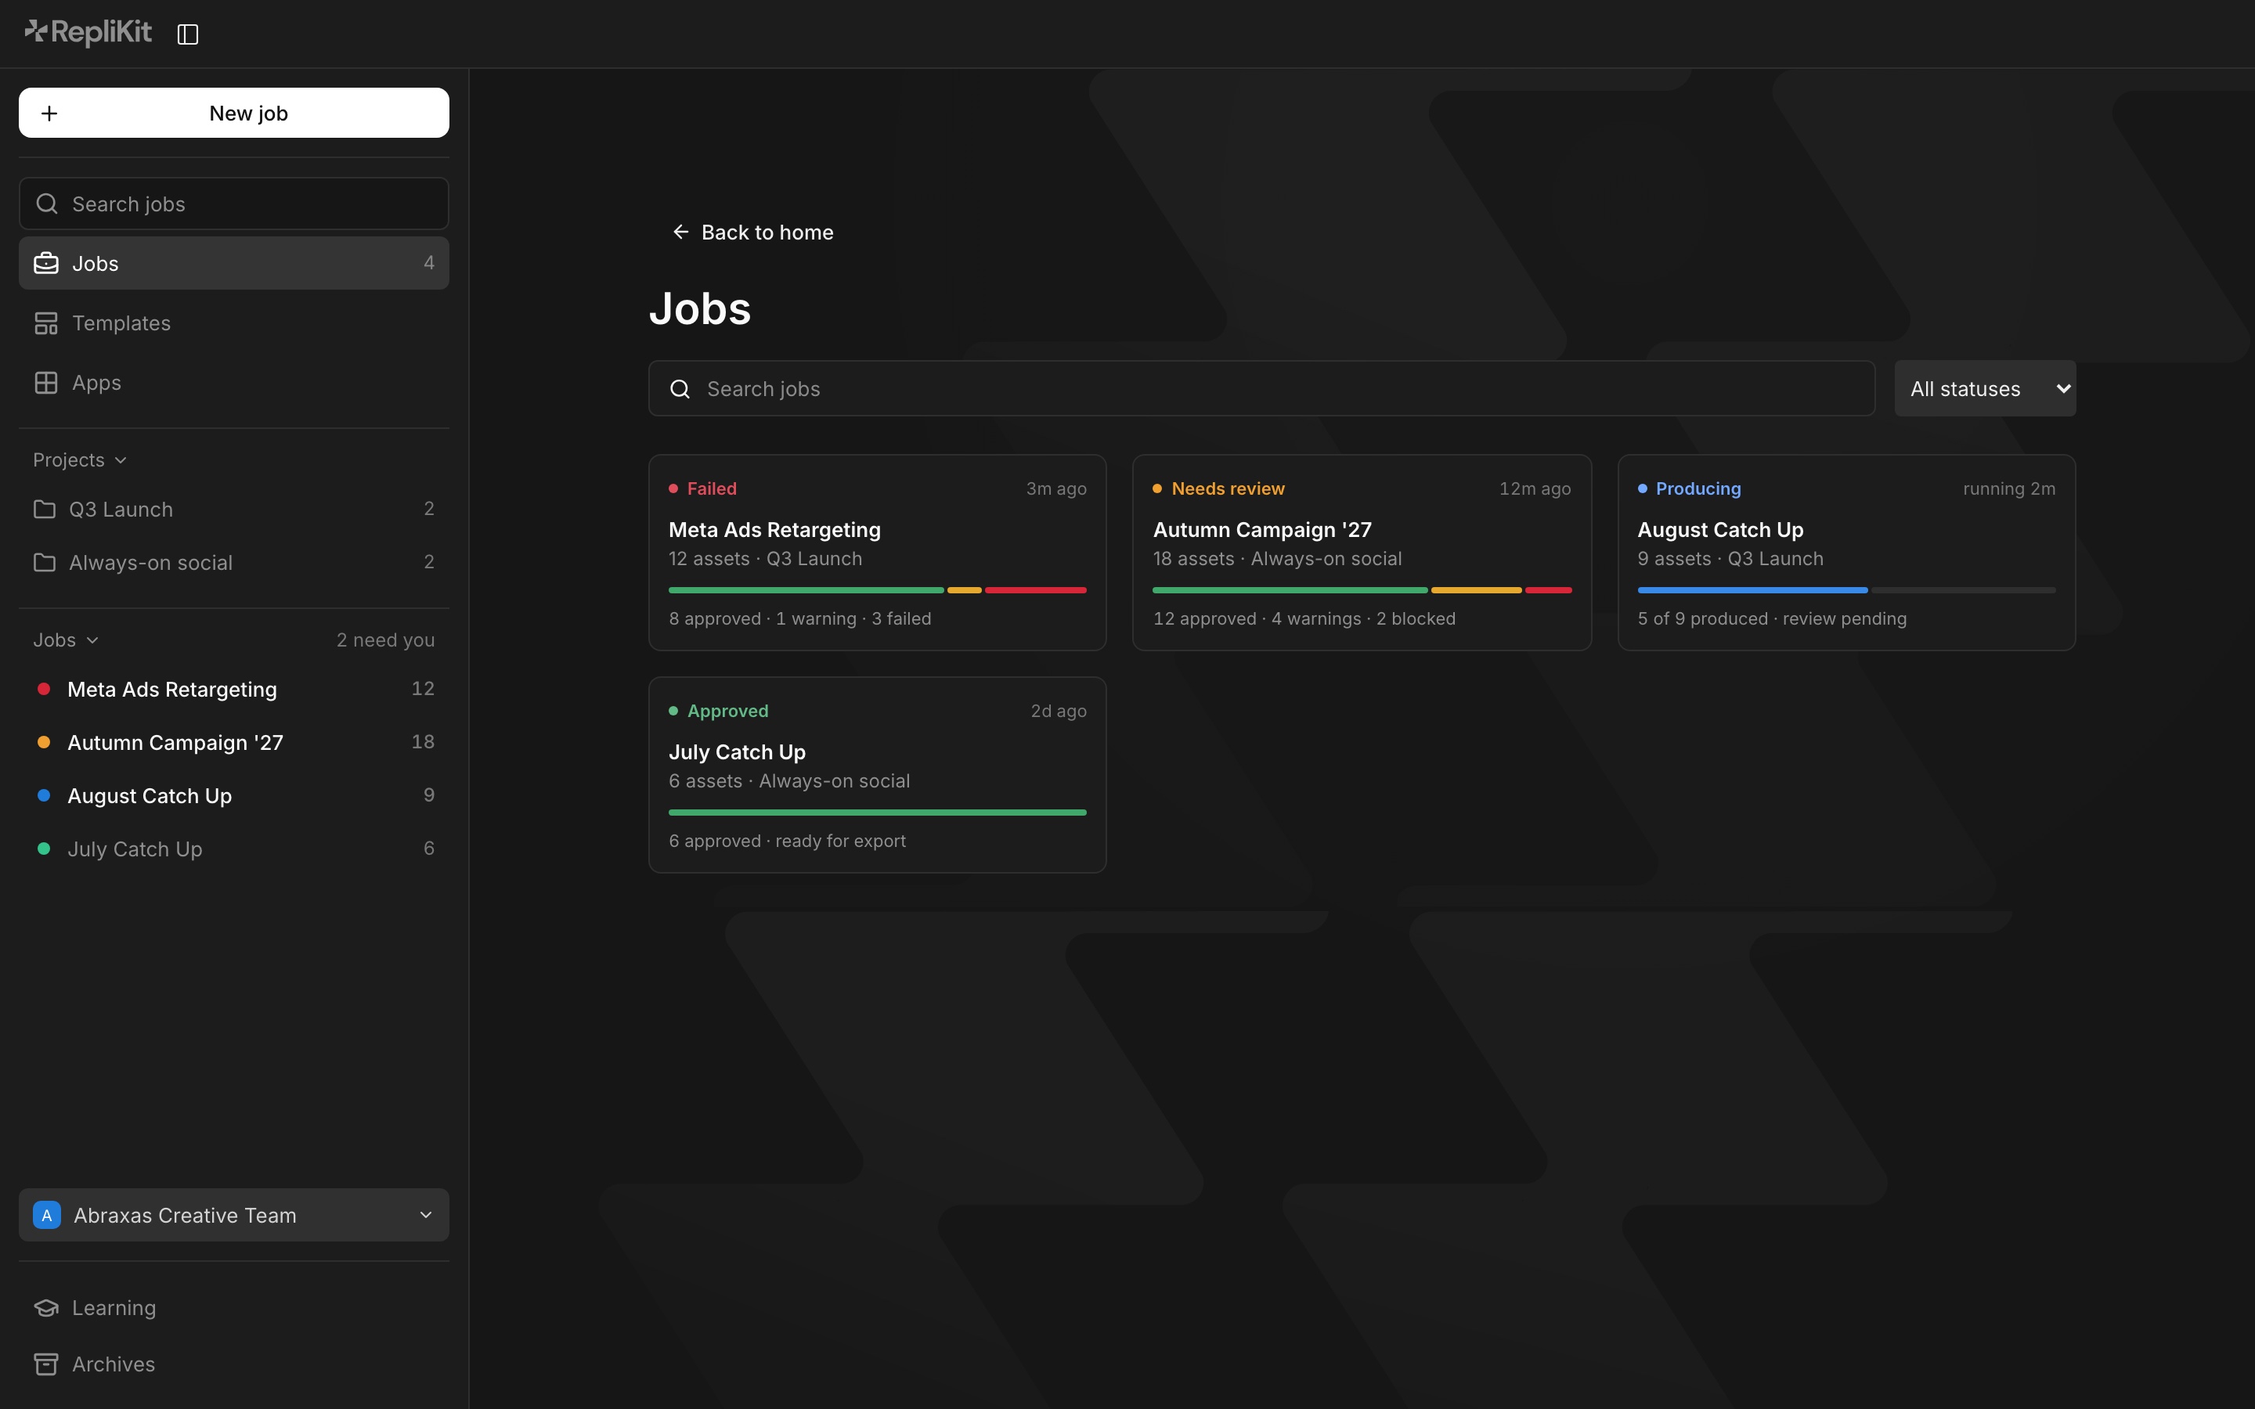
Task: Click the Jobs page heading
Action: 700,308
